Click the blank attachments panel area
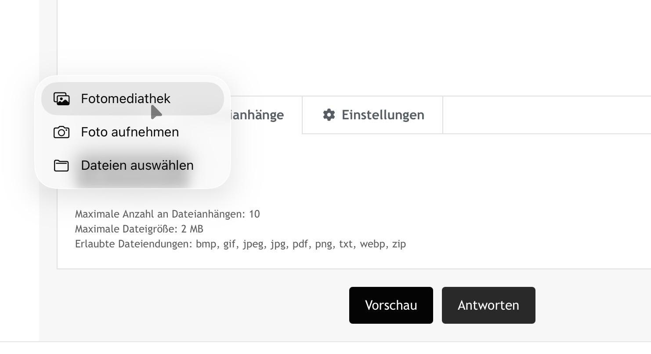 (395, 175)
